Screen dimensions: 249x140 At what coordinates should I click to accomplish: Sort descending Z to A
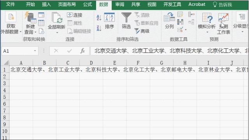[x=99, y=28]
